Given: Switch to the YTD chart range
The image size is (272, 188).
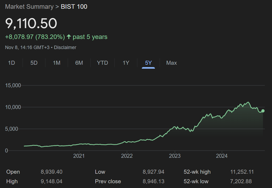Looking at the screenshot, I should click(x=103, y=63).
